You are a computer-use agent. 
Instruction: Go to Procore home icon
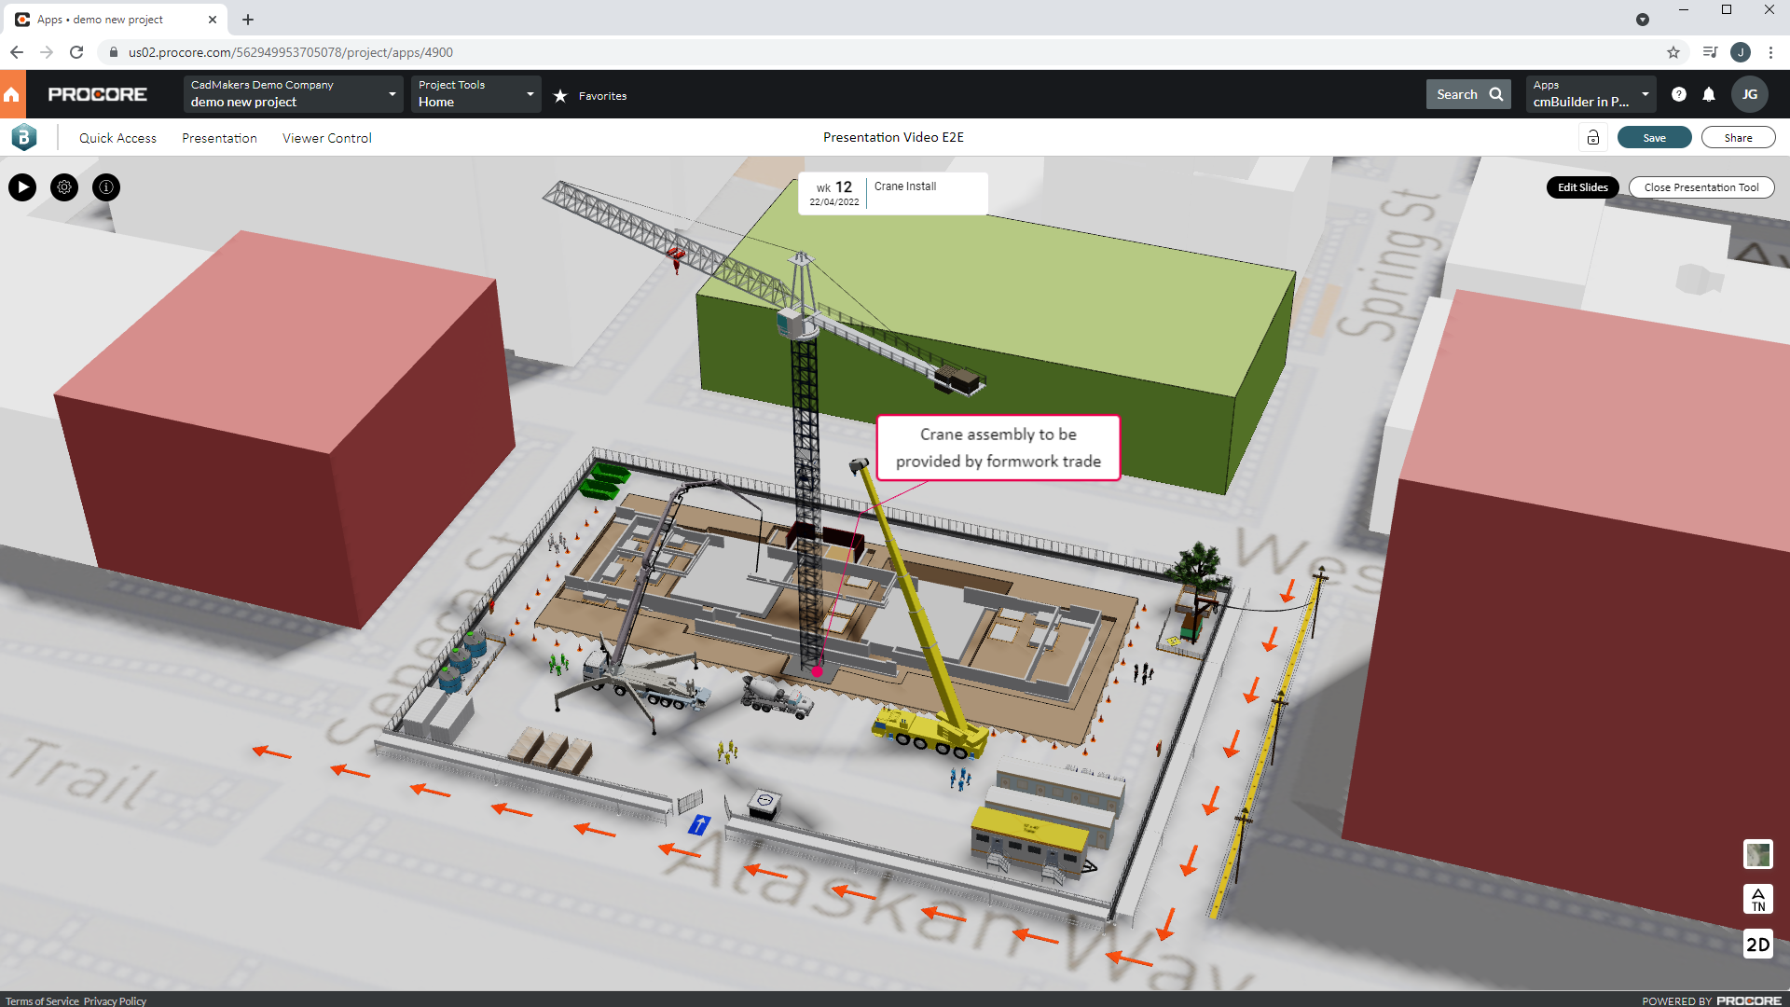pos(12,94)
